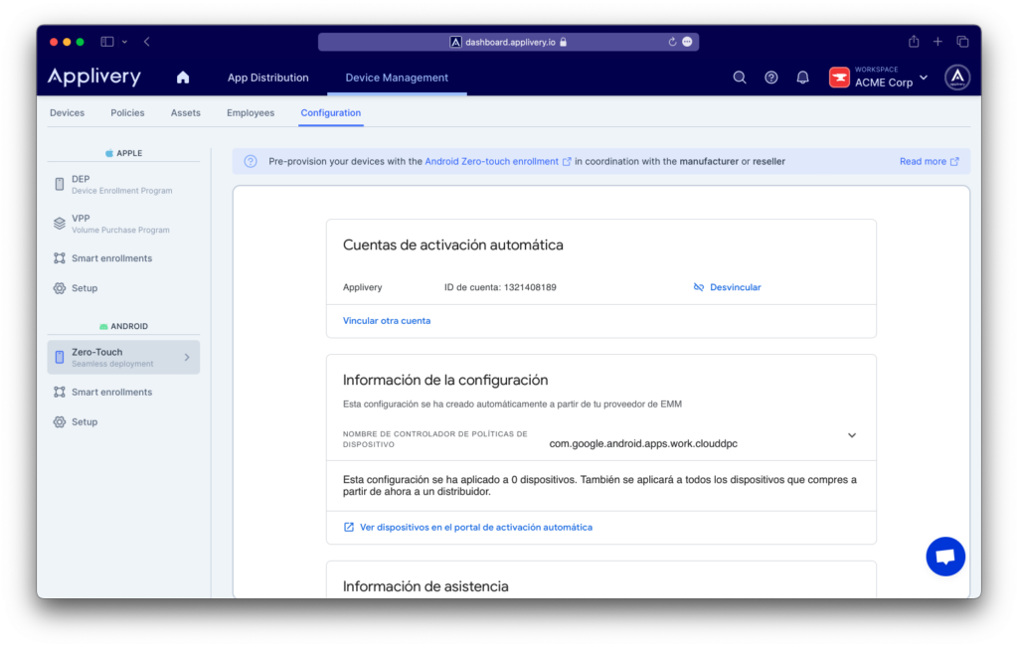This screenshot has width=1018, height=647.
Task: Switch to App Distribution
Action: tap(268, 78)
